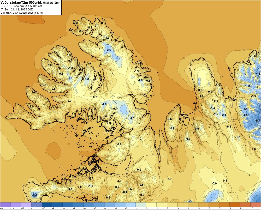Click the '(+47 h)' forecast offset text
Viewport: 261px width, 210px height.
(x=38, y=13)
